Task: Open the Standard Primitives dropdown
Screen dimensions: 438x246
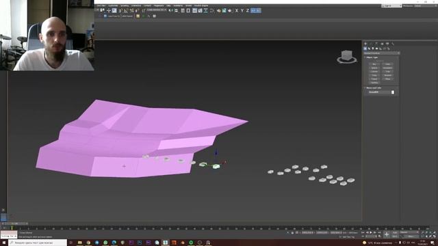Action: (382, 53)
